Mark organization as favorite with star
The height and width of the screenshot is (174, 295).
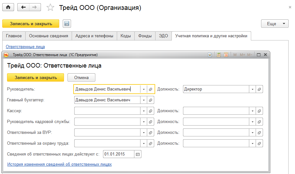[x=51, y=8]
